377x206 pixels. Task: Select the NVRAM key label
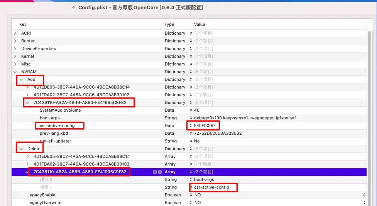(29, 72)
